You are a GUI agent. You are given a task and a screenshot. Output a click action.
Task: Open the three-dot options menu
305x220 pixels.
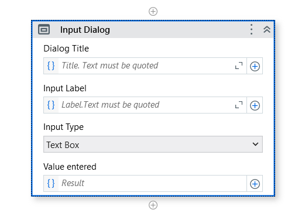coord(251,29)
